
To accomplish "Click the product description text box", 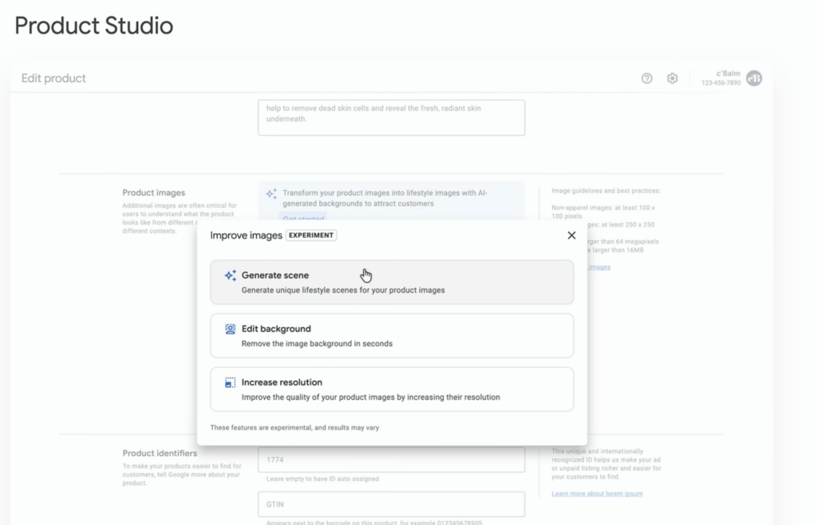I will tap(391, 118).
